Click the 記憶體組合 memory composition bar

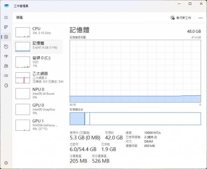[x=135, y=119]
